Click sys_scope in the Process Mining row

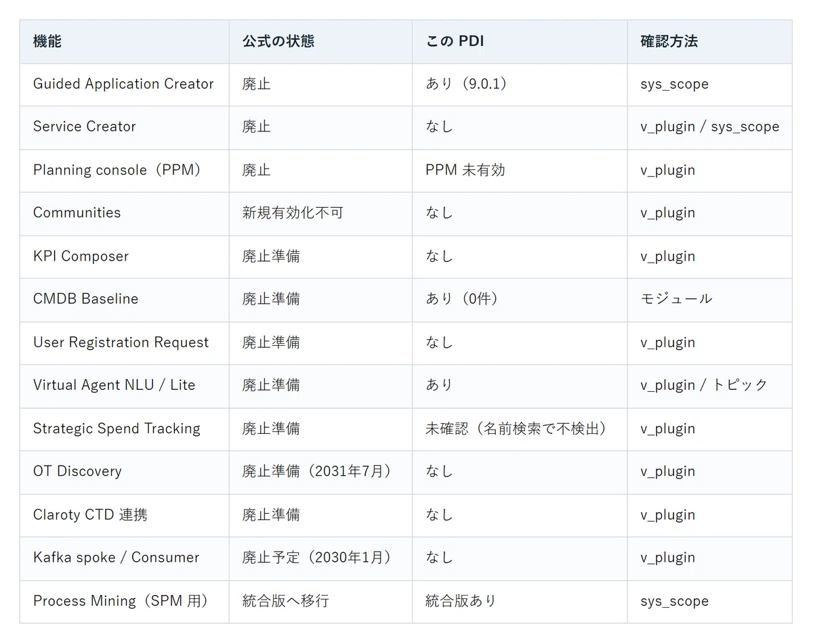tap(674, 600)
